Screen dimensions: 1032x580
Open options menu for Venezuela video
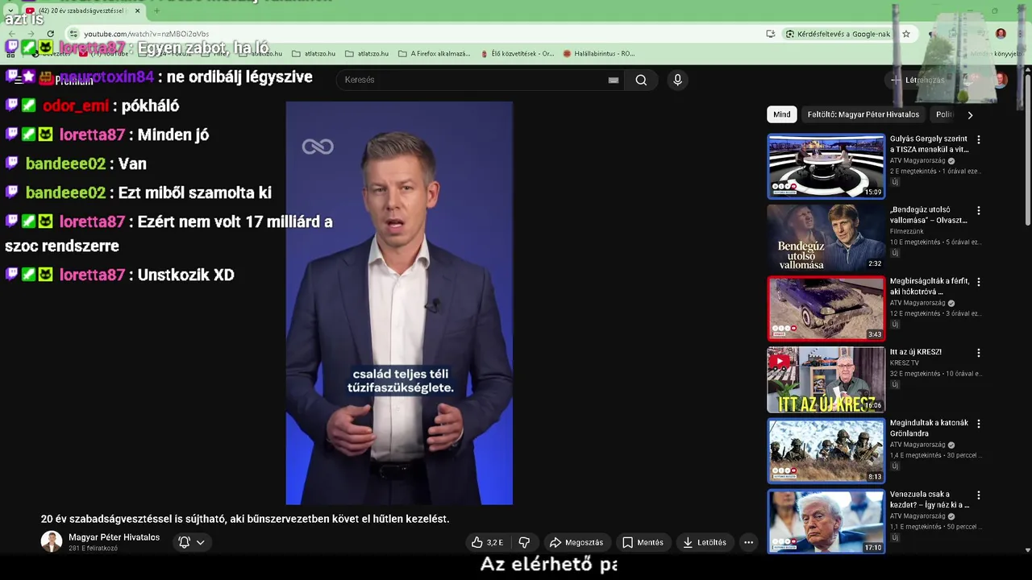pyautogui.click(x=979, y=495)
